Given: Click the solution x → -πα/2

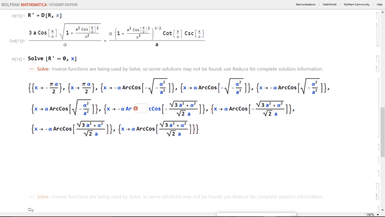Looking at the screenshot, I should tap(47, 88).
